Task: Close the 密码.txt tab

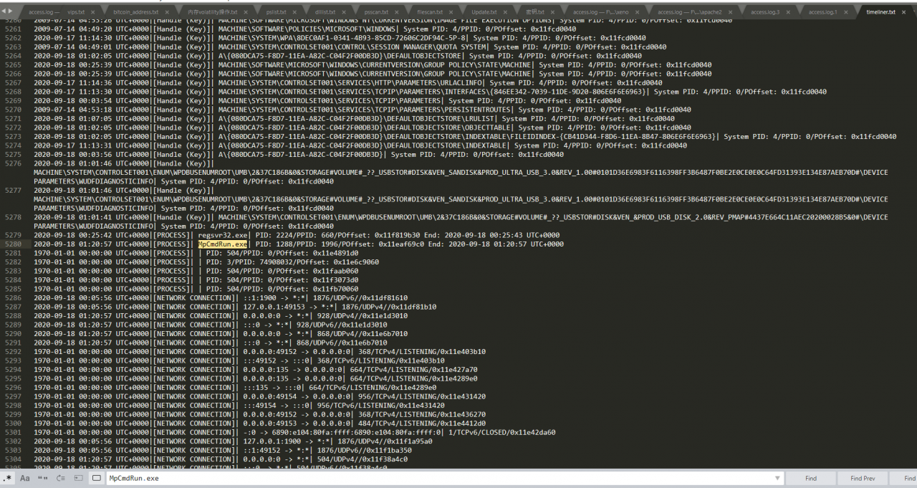Action: (x=552, y=12)
